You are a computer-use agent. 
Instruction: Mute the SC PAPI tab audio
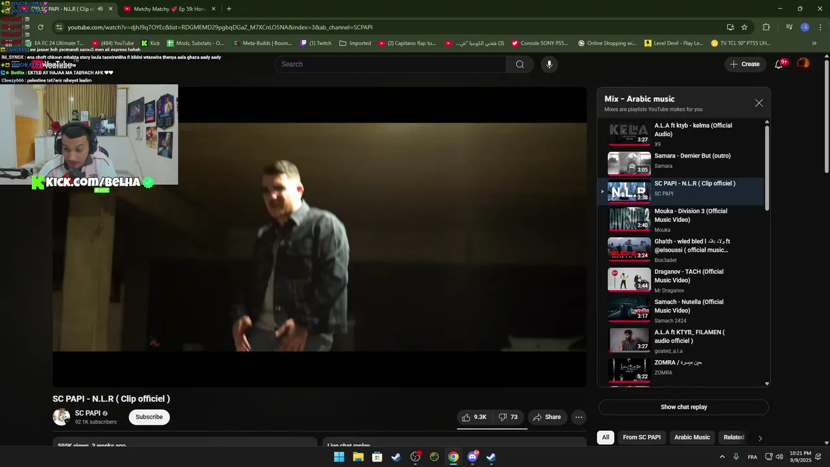pyautogui.click(x=100, y=9)
